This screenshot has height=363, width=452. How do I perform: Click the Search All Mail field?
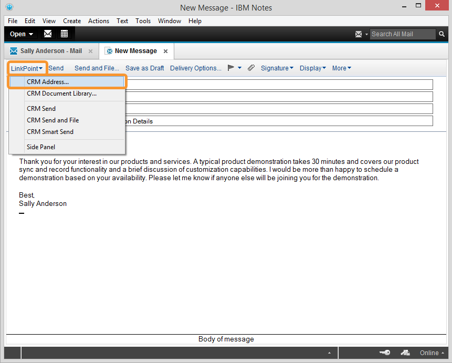click(403, 34)
